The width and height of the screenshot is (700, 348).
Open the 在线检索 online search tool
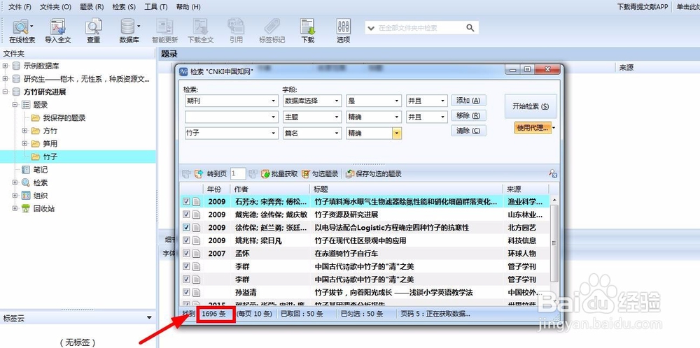pyautogui.click(x=22, y=31)
